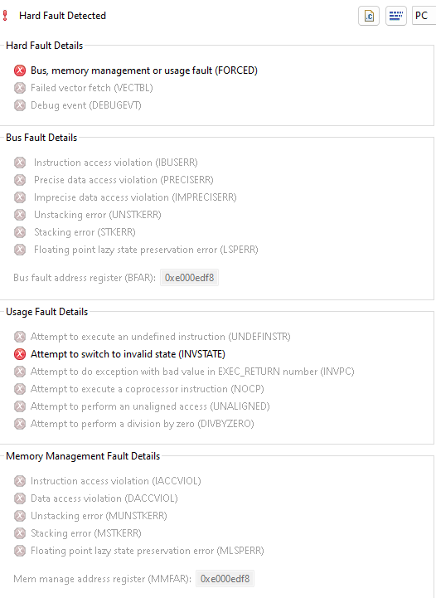Select the MMFAR address value field

point(225,579)
